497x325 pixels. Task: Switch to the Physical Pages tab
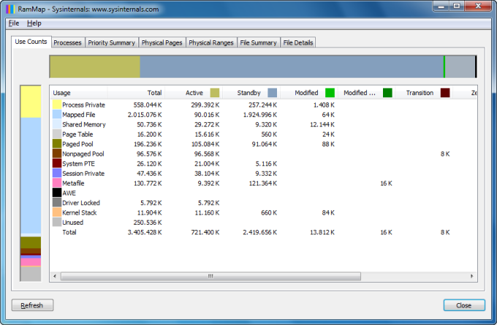point(162,42)
